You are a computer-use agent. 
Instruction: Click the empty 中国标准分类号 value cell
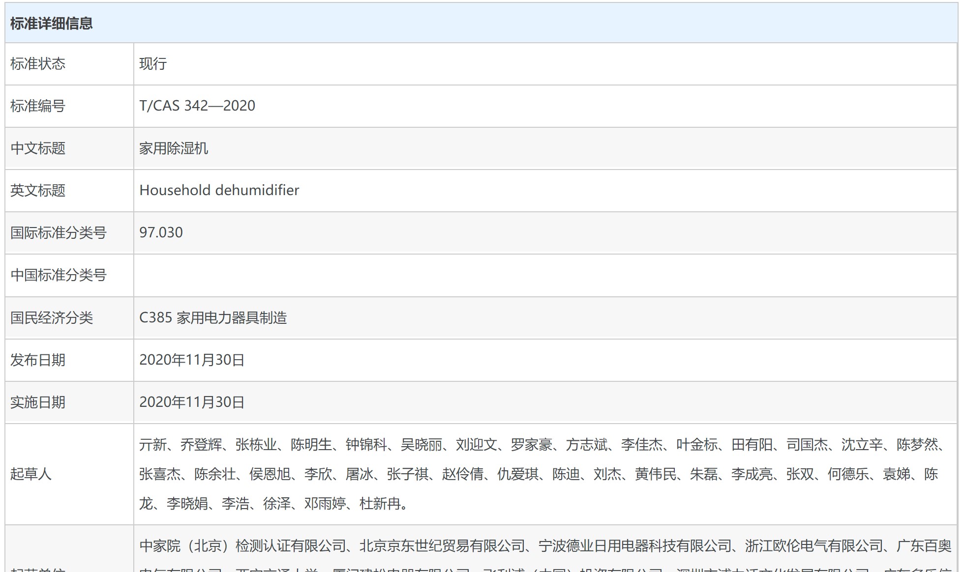(544, 275)
